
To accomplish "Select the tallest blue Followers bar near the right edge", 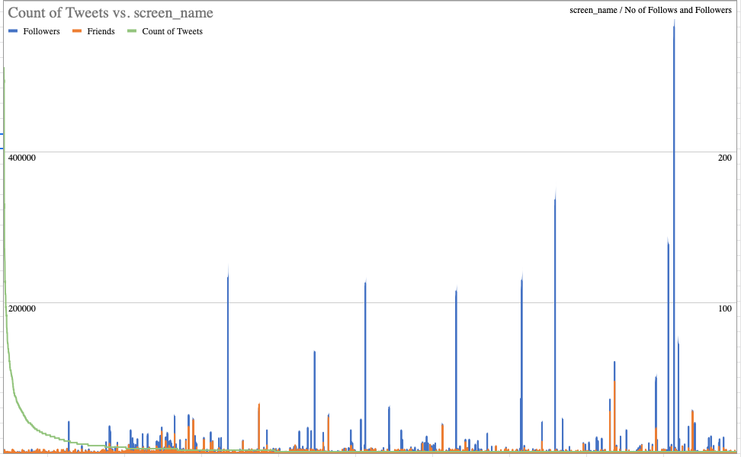I will [674, 236].
